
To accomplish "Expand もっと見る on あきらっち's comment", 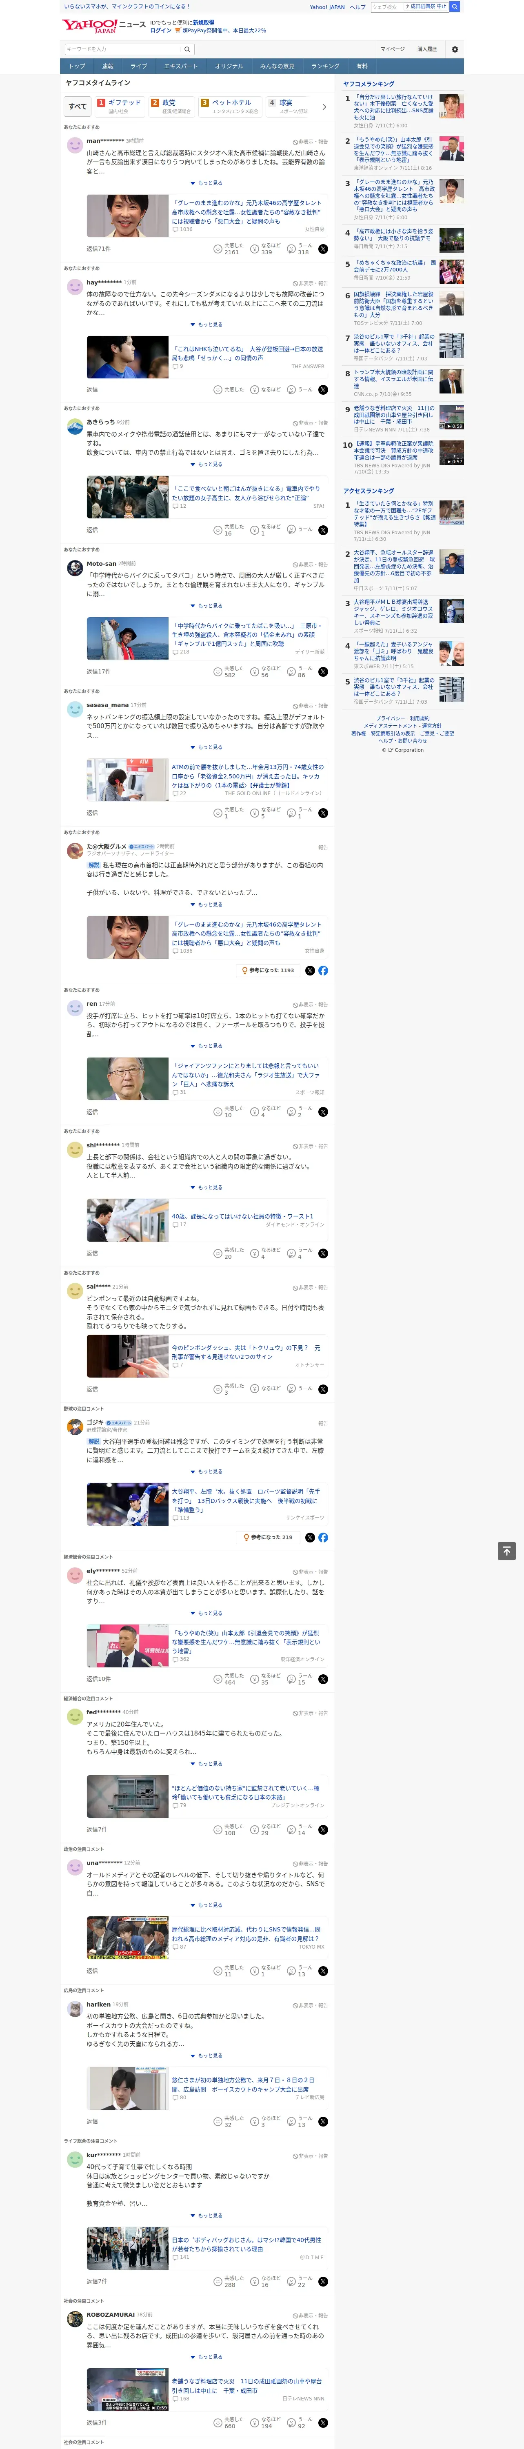I will click(x=206, y=465).
